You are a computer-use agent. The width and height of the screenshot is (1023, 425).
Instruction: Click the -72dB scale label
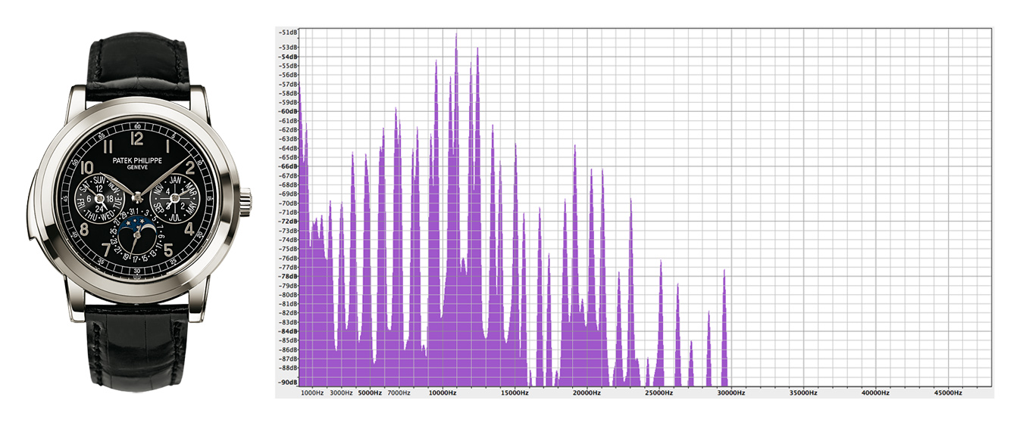coord(288,222)
